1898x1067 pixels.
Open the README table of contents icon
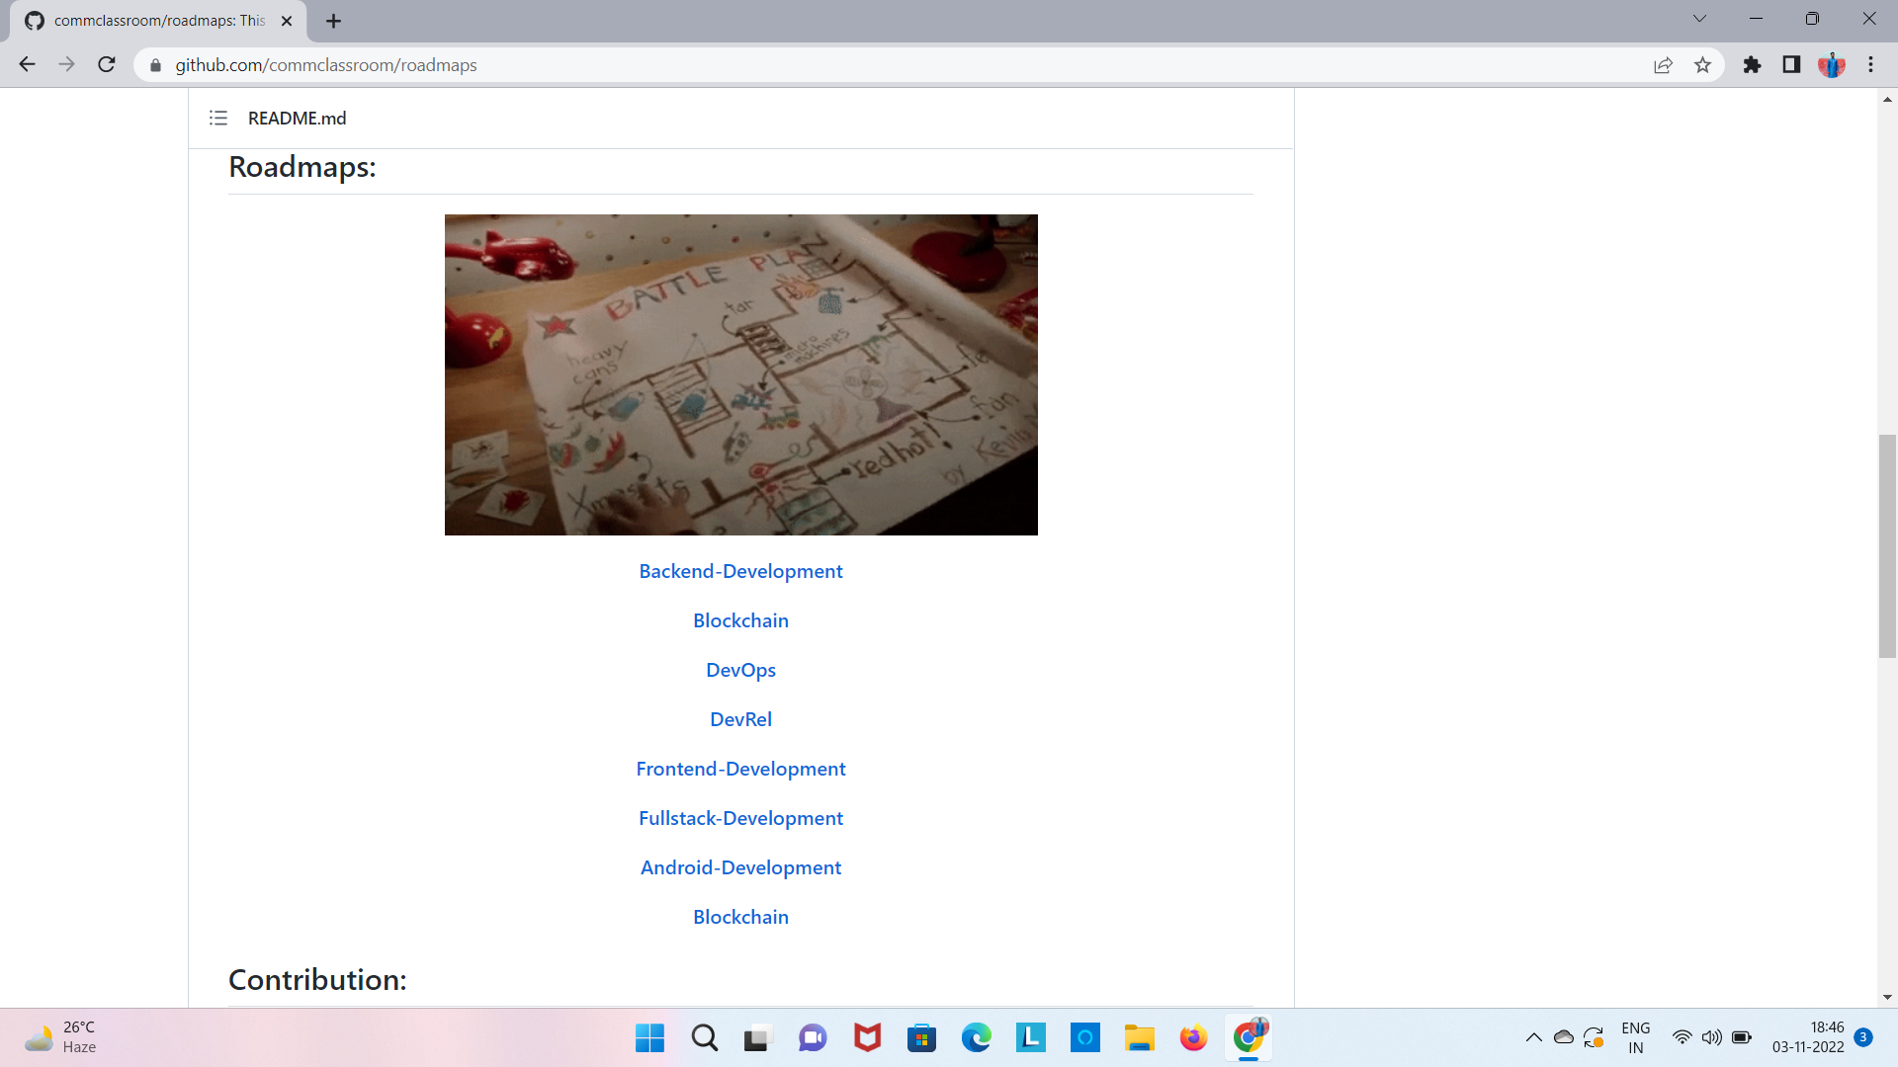point(217,118)
